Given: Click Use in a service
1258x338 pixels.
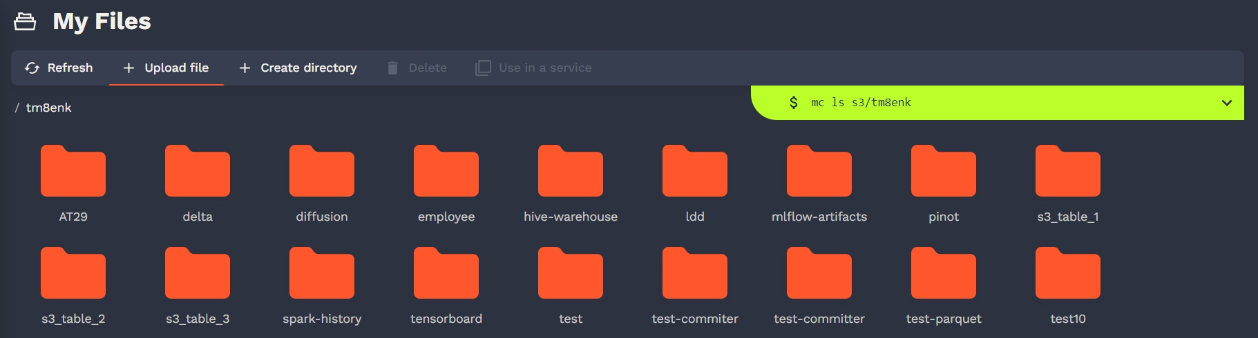Looking at the screenshot, I should (x=533, y=68).
